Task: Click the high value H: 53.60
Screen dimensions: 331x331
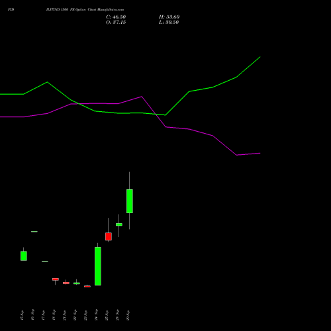Action: point(169,17)
